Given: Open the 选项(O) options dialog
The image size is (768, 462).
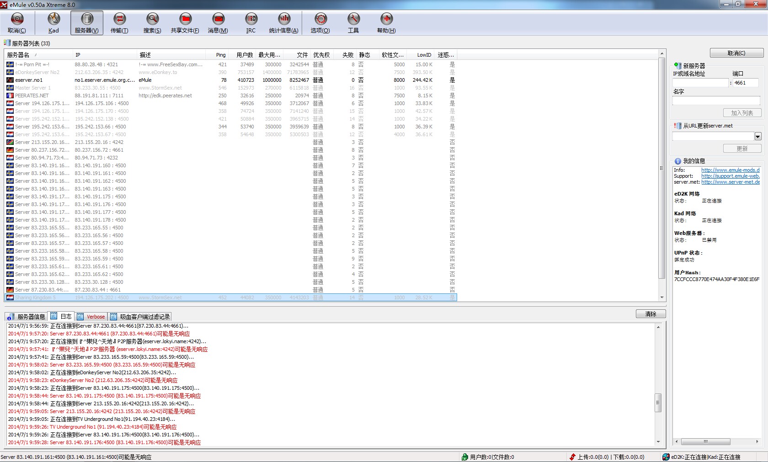Looking at the screenshot, I should 320,23.
